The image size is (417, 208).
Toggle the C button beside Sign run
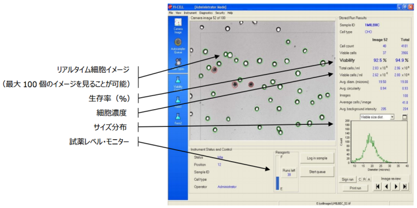[x=360, y=179]
